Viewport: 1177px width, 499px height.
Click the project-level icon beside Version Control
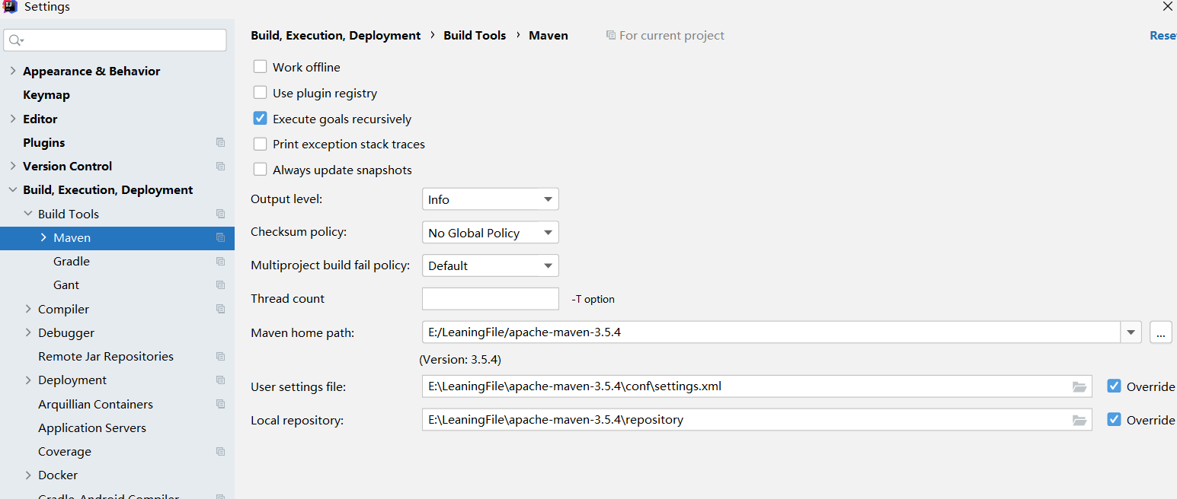[220, 166]
